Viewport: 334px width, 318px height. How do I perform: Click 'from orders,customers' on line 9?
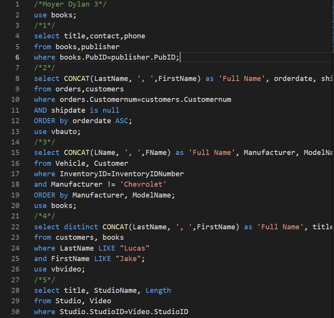[79, 89]
